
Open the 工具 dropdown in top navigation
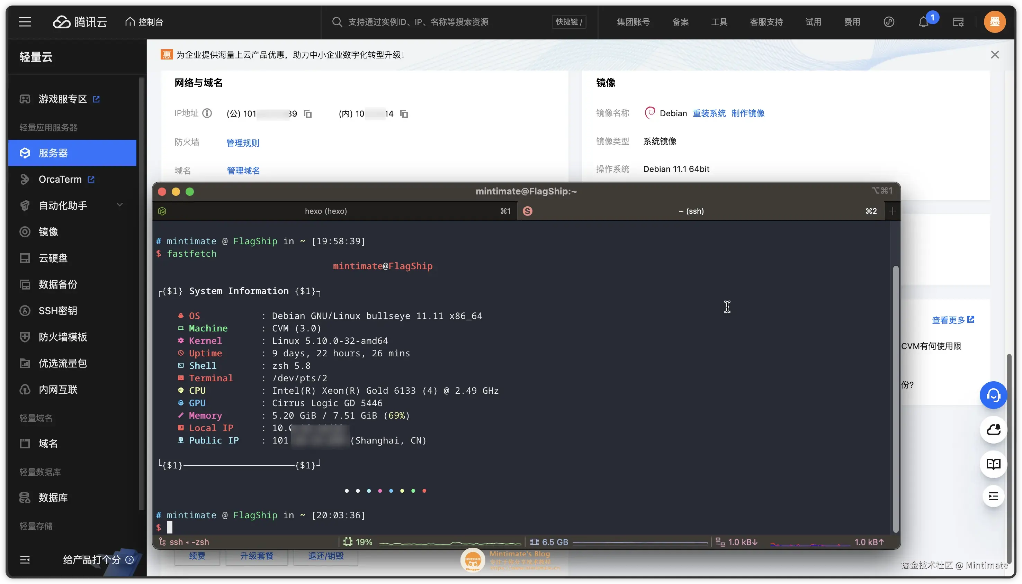coord(719,22)
